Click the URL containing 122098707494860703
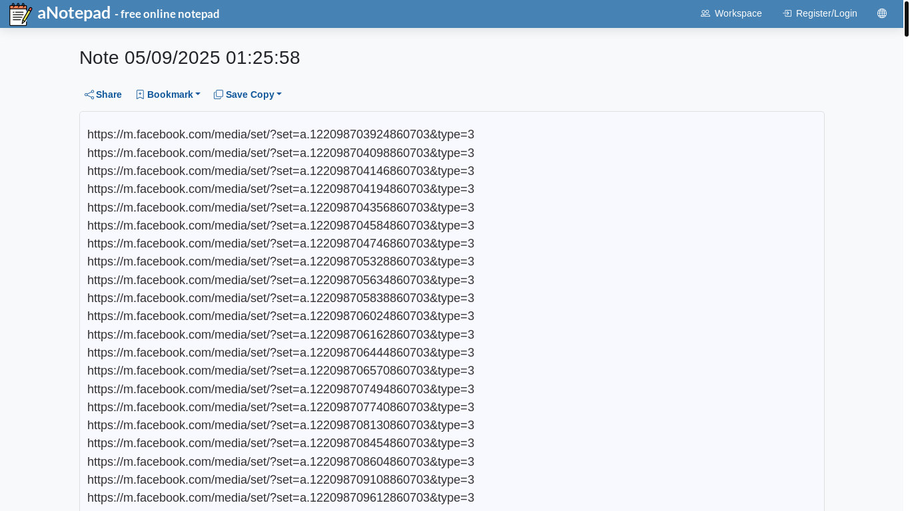 (x=280, y=389)
